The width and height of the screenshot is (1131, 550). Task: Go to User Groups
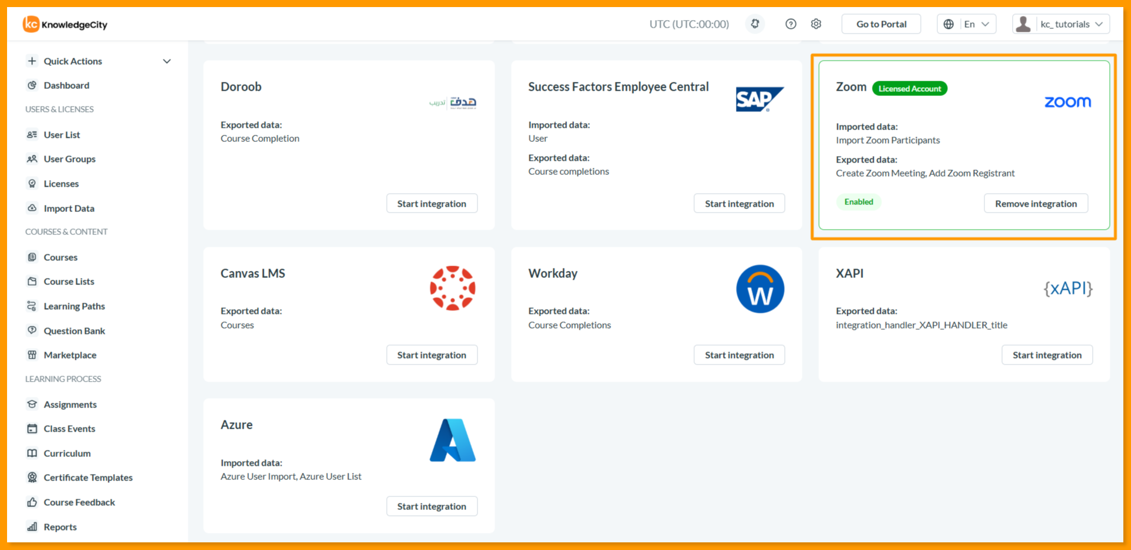[x=69, y=159]
